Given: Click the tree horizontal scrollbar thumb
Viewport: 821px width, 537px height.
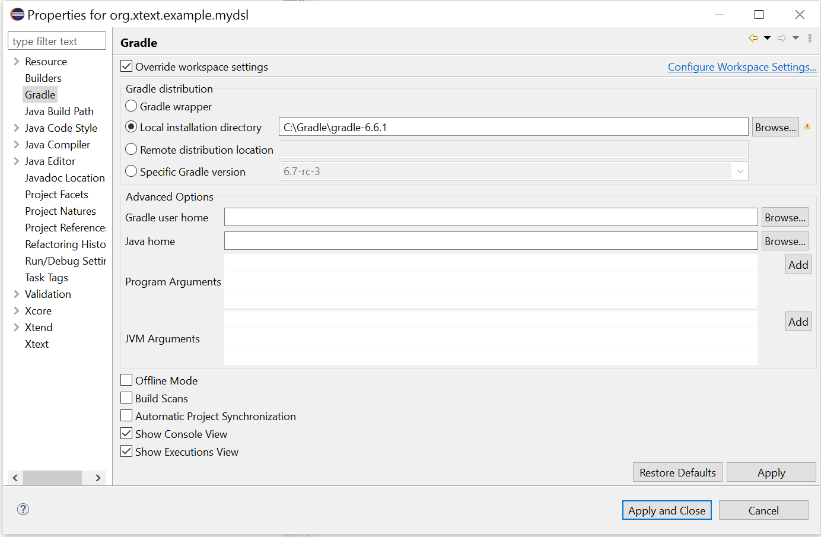Looking at the screenshot, I should pyautogui.click(x=52, y=478).
